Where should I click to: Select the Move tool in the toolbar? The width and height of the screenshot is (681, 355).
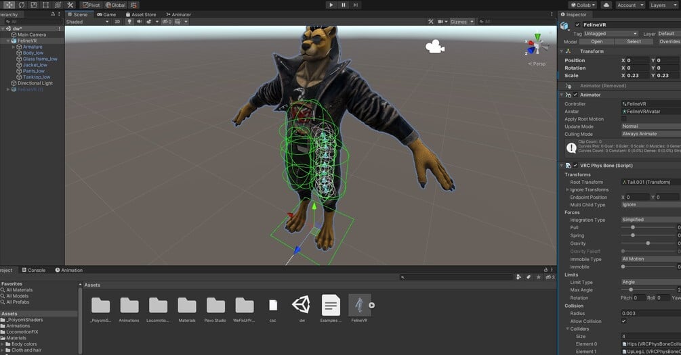[x=9, y=5]
